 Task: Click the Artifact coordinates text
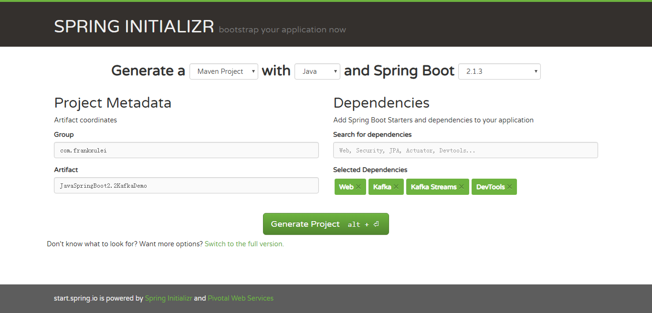click(x=85, y=120)
